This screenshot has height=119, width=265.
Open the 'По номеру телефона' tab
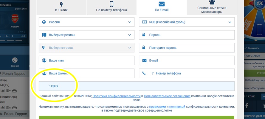[111, 8]
